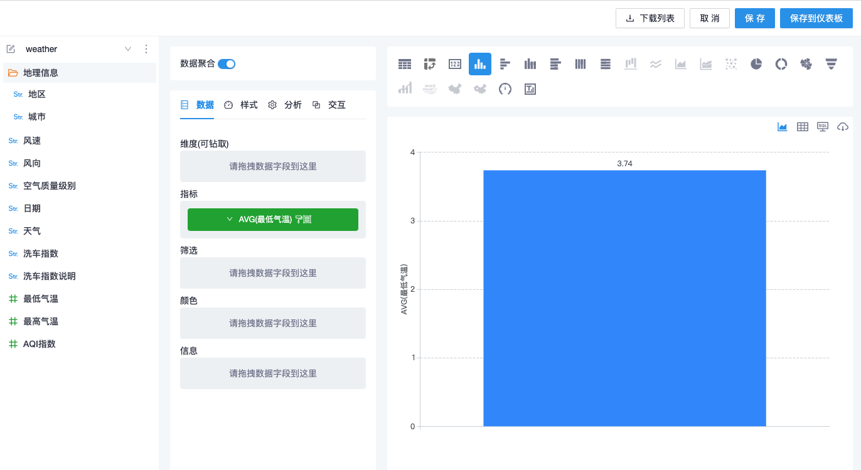
Task: Show SQL view of chart
Action: (x=823, y=127)
